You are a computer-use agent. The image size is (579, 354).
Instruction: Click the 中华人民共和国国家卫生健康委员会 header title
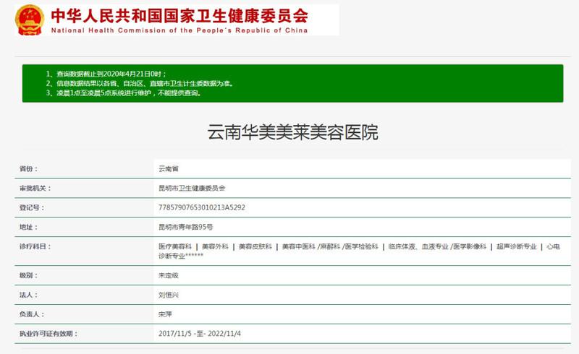point(178,14)
